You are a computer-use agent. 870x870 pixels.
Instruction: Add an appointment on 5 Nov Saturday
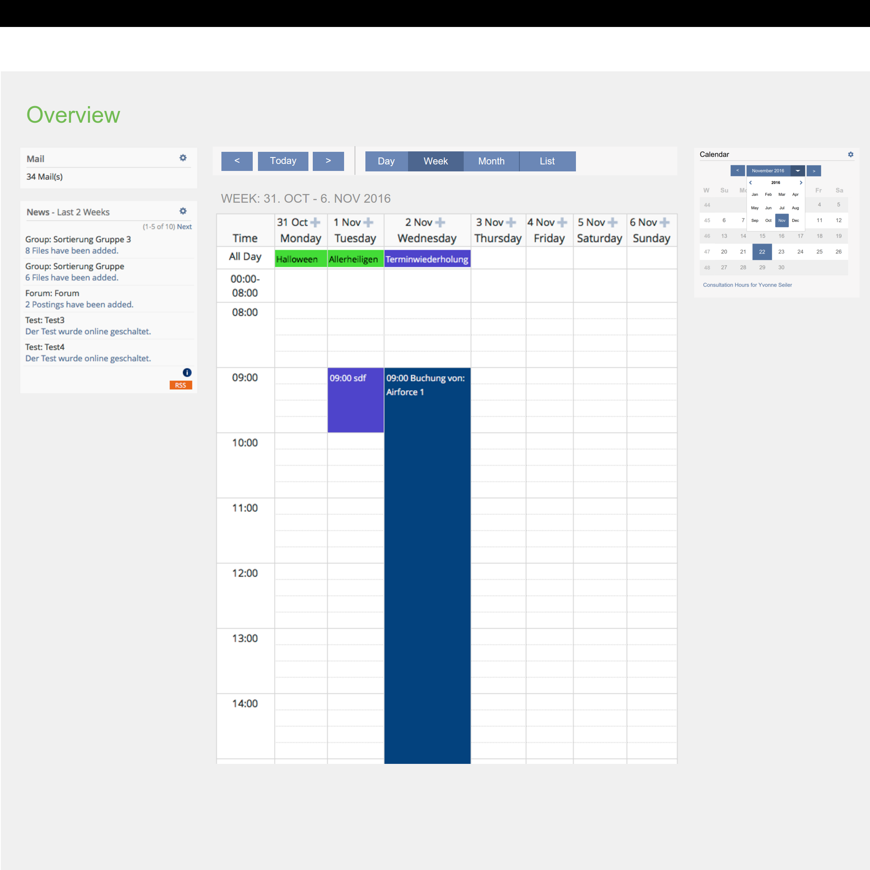pos(612,222)
